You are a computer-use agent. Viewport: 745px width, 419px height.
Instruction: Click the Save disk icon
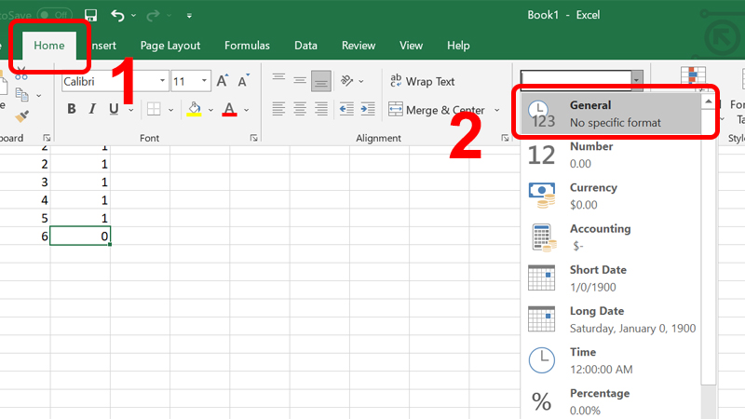[x=90, y=15]
